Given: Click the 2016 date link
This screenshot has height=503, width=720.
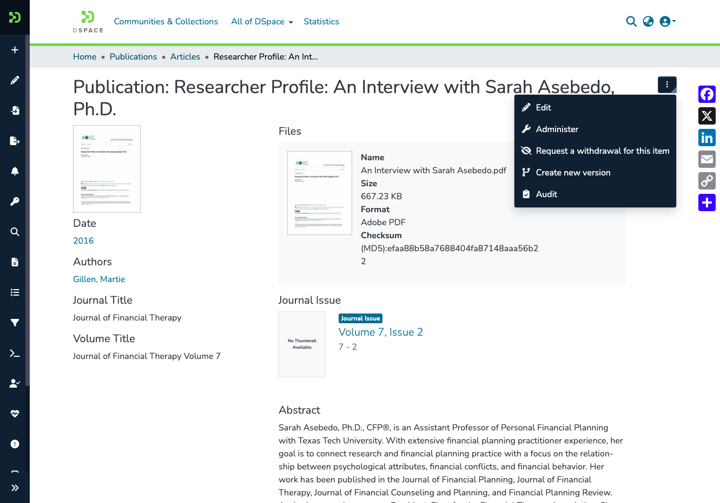Looking at the screenshot, I should pyautogui.click(x=83, y=241).
